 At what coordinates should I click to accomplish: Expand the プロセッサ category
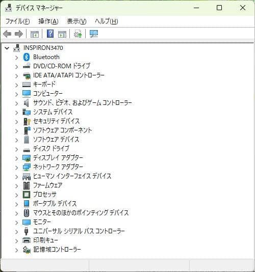[x=17, y=195]
